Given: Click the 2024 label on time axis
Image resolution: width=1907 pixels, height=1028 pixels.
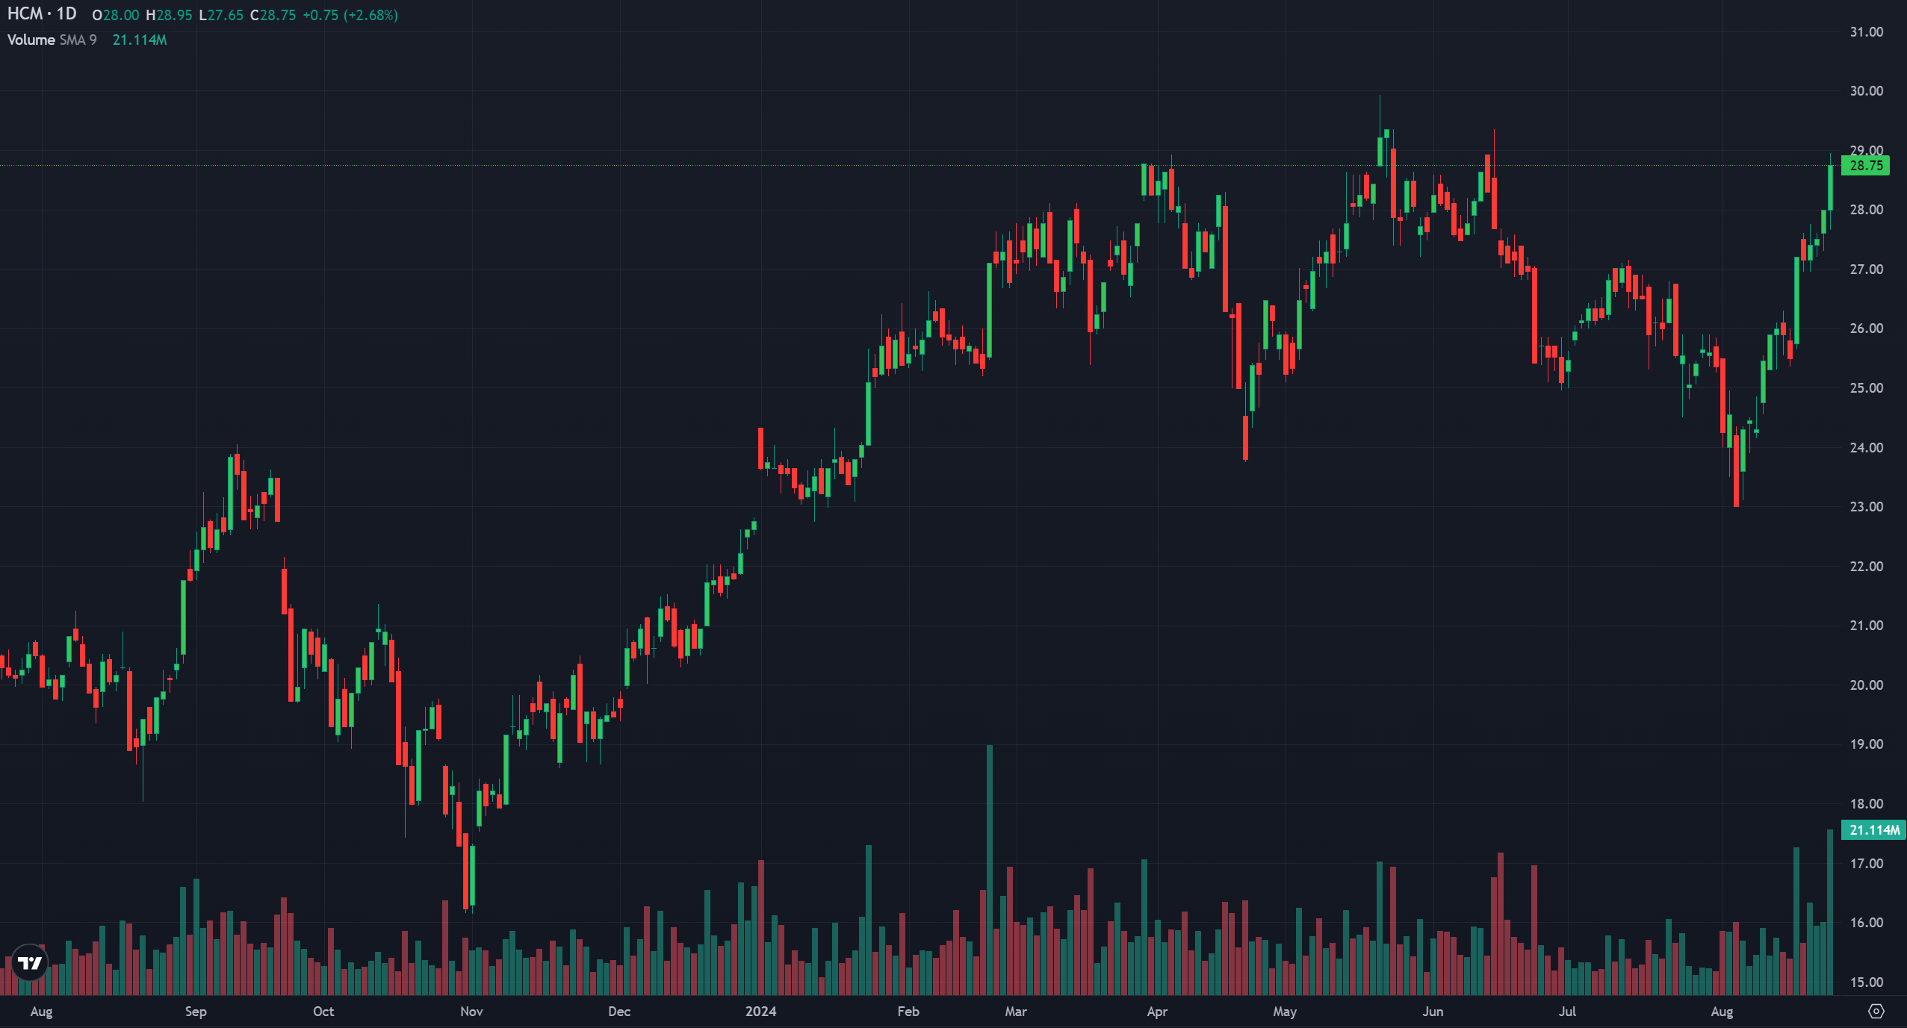Looking at the screenshot, I should (760, 1012).
